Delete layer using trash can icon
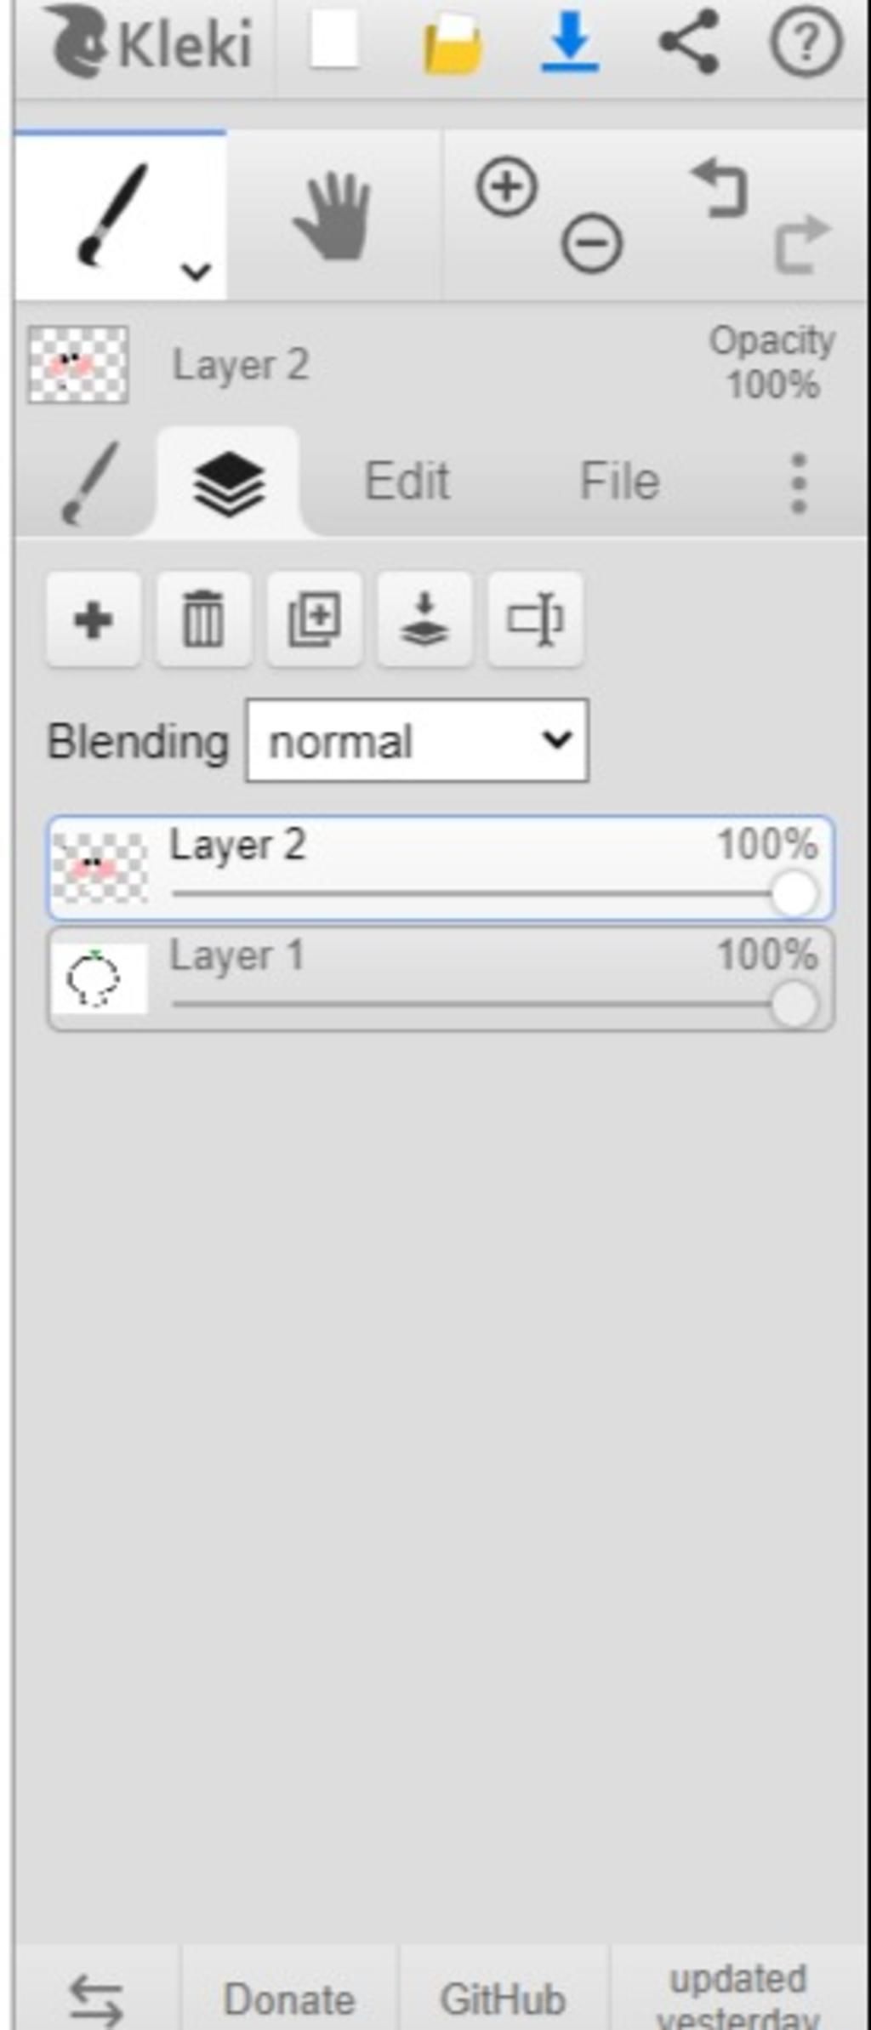 click(203, 619)
